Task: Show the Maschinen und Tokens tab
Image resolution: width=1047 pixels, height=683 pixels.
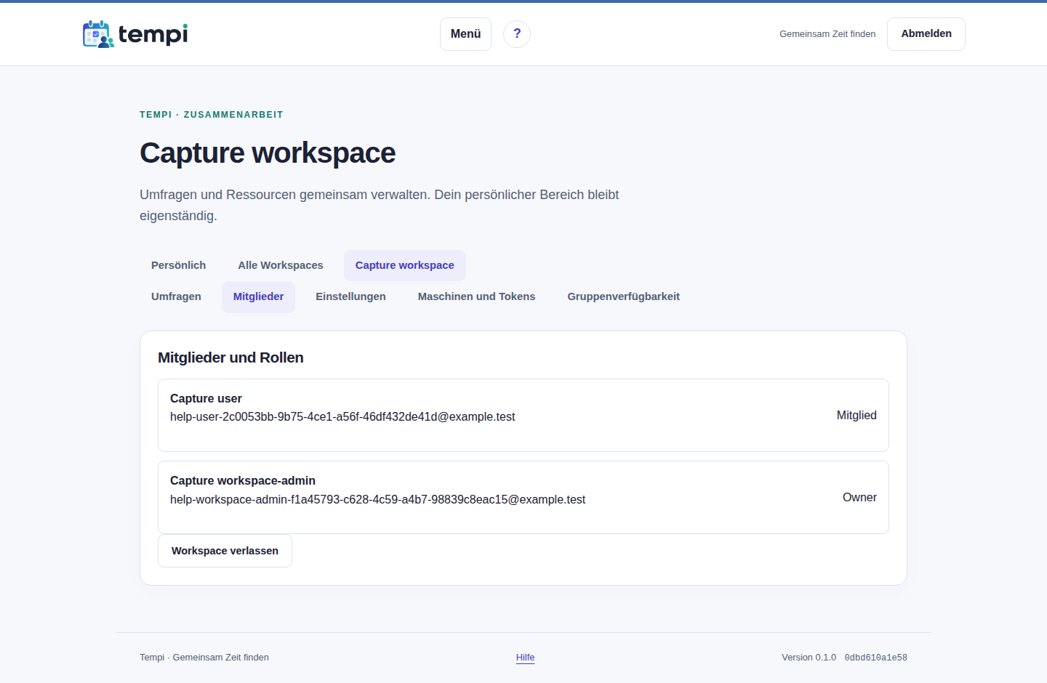Action: coord(476,297)
